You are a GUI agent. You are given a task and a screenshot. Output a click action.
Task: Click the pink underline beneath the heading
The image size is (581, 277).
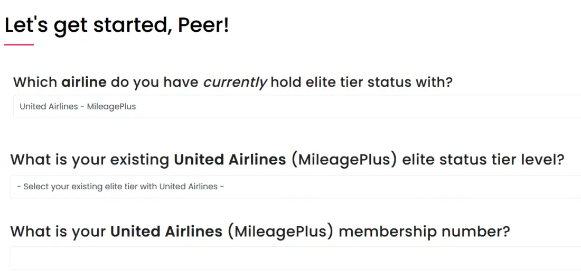pyautogui.click(x=19, y=44)
